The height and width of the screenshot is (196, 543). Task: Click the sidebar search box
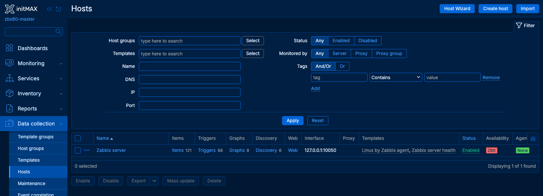[34, 32]
